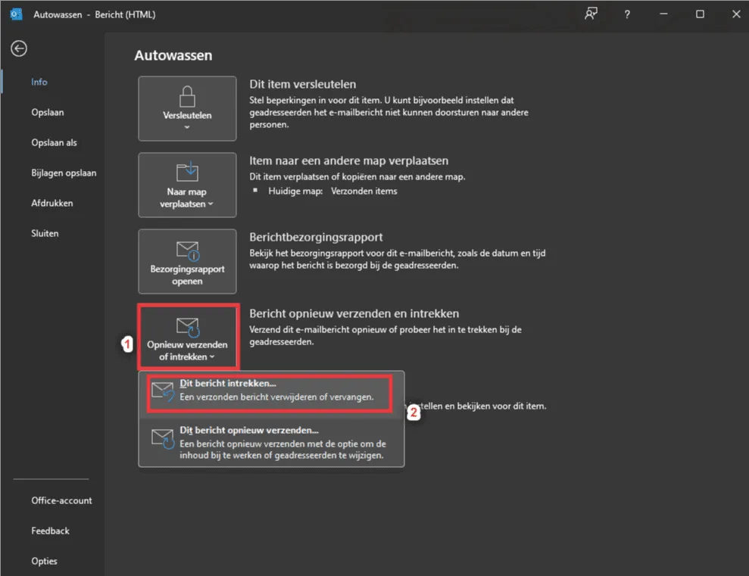Click Bijlagen opslaan in the sidebar
Image resolution: width=749 pixels, height=576 pixels.
64,173
